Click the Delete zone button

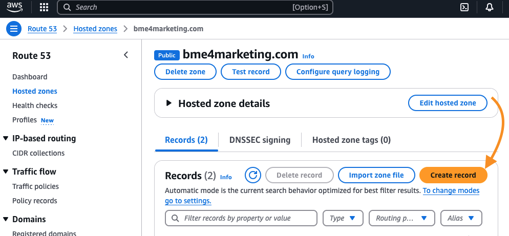185,72
